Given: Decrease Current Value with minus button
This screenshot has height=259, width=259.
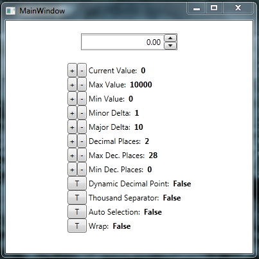Looking at the screenshot, I should (x=82, y=70).
